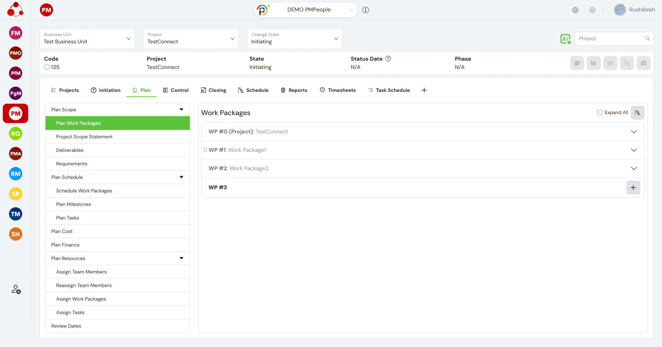The width and height of the screenshot is (662, 347).
Task: Open the PMO module icon
Action: pos(16,53)
